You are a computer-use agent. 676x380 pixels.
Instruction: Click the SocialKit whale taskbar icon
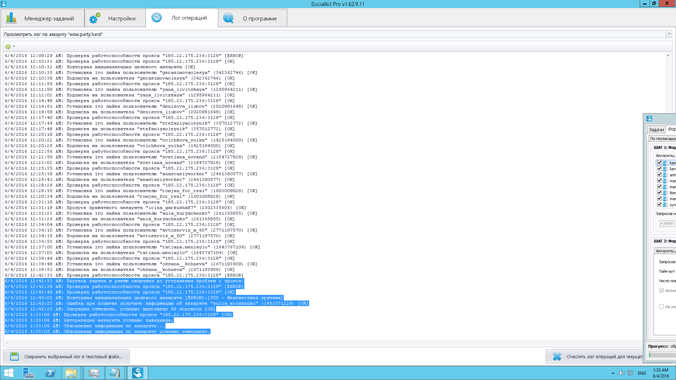pyautogui.click(x=137, y=373)
